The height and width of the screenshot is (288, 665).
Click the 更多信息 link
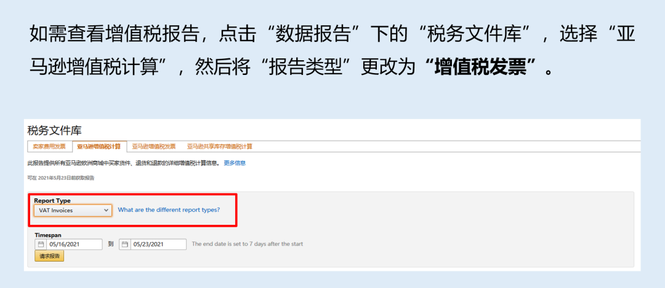[235, 163]
